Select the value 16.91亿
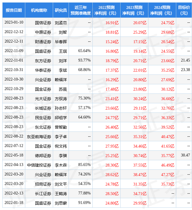 112,23
